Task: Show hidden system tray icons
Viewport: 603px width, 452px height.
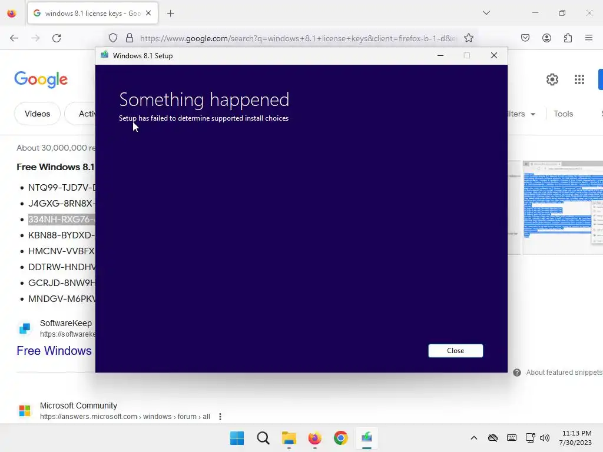Action: (474, 438)
